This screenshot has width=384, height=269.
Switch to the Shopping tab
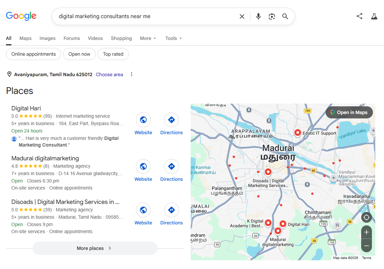click(x=121, y=39)
